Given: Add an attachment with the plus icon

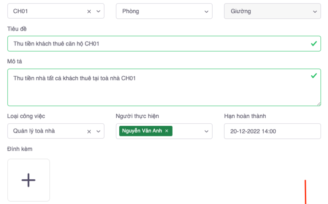Looking at the screenshot, I should coord(29,180).
